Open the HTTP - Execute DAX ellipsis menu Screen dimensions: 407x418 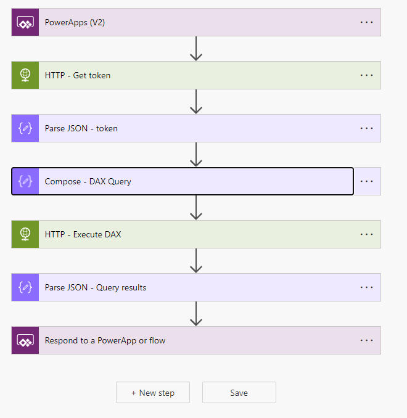[367, 234]
